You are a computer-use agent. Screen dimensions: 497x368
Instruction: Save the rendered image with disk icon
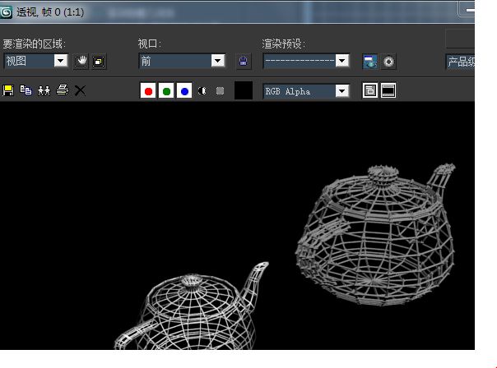click(x=8, y=90)
